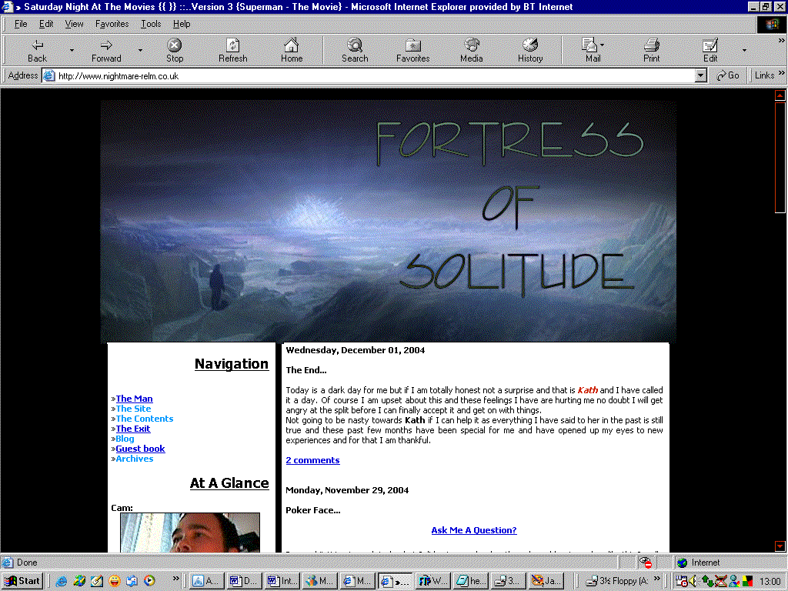Expand the Links toolbar chevron
The image size is (788, 591).
[x=782, y=73]
